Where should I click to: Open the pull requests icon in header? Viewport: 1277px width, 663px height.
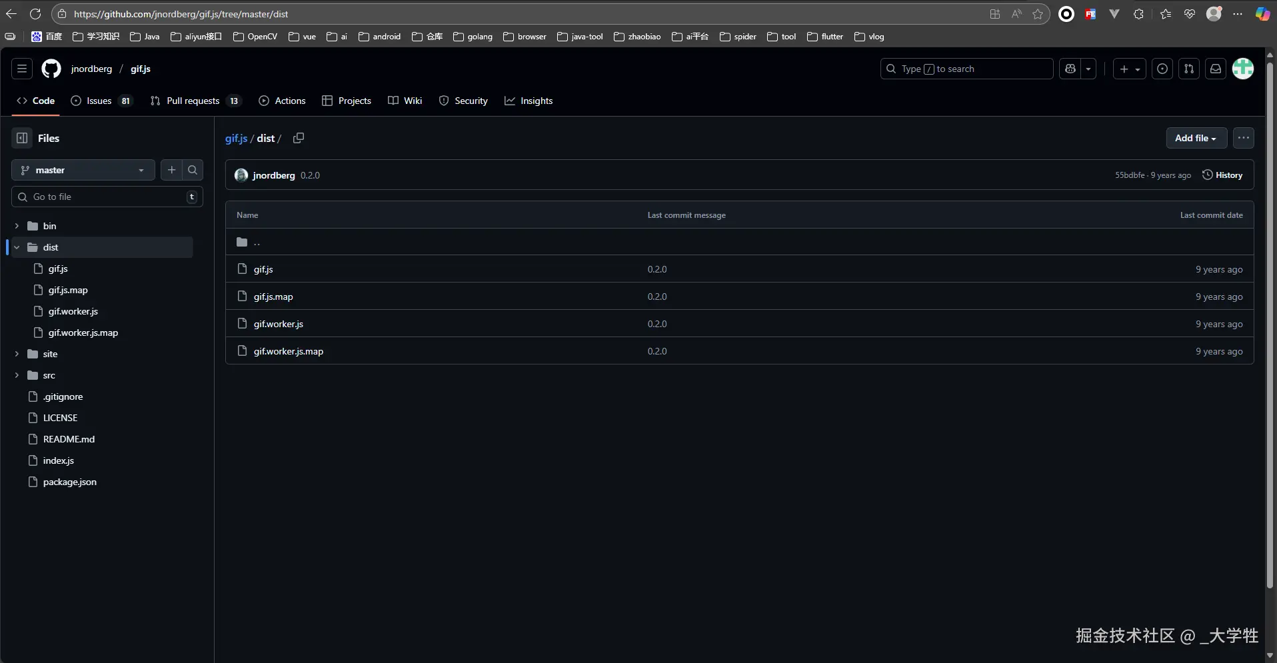tap(1189, 69)
